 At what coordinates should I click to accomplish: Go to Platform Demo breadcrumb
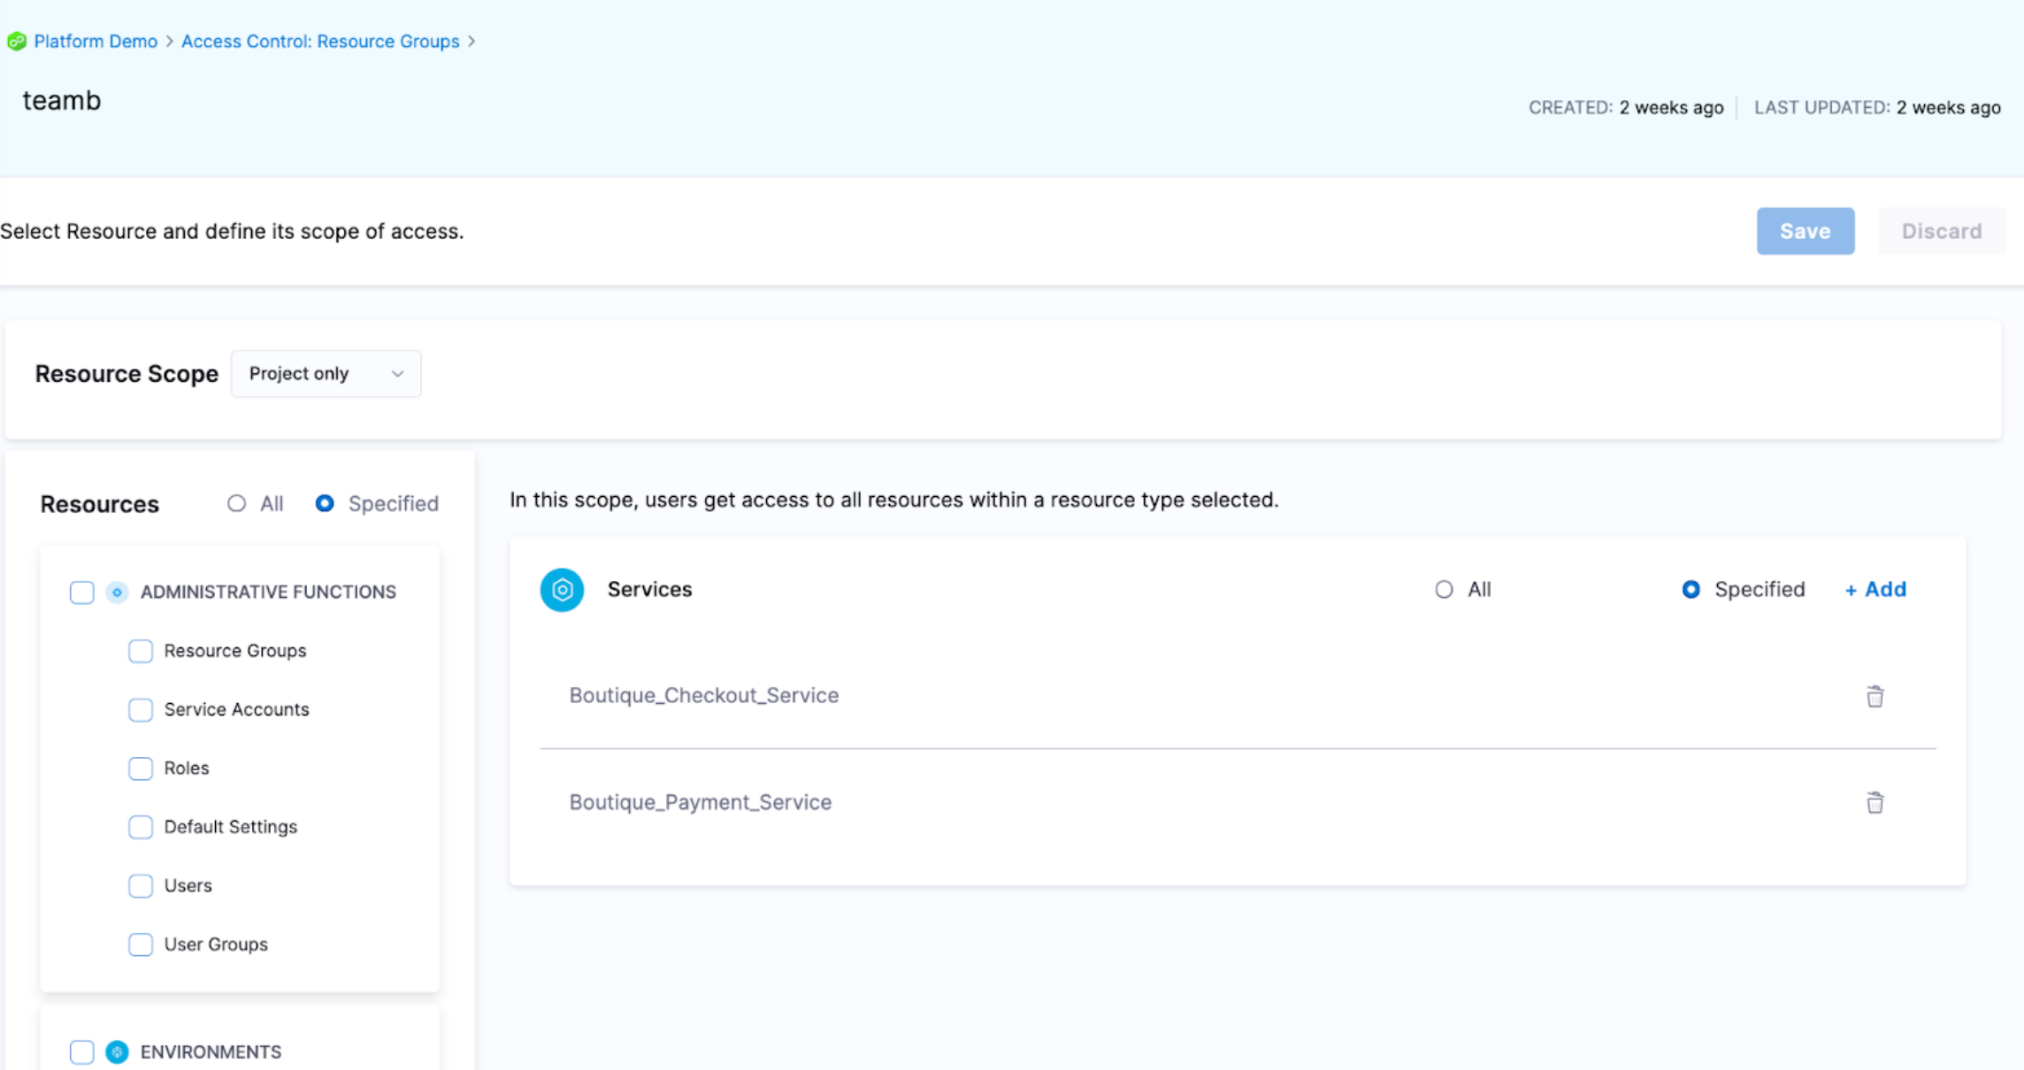click(96, 42)
